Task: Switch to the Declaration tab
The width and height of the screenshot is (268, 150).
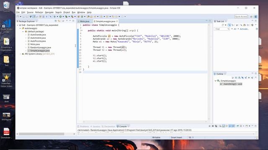Action: 108,126
